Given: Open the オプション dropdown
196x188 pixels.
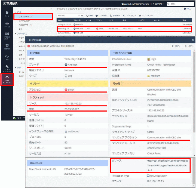Looking at the screenshot, I should point(146,16).
